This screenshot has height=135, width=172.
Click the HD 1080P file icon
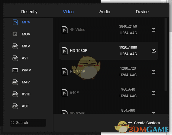64,51
